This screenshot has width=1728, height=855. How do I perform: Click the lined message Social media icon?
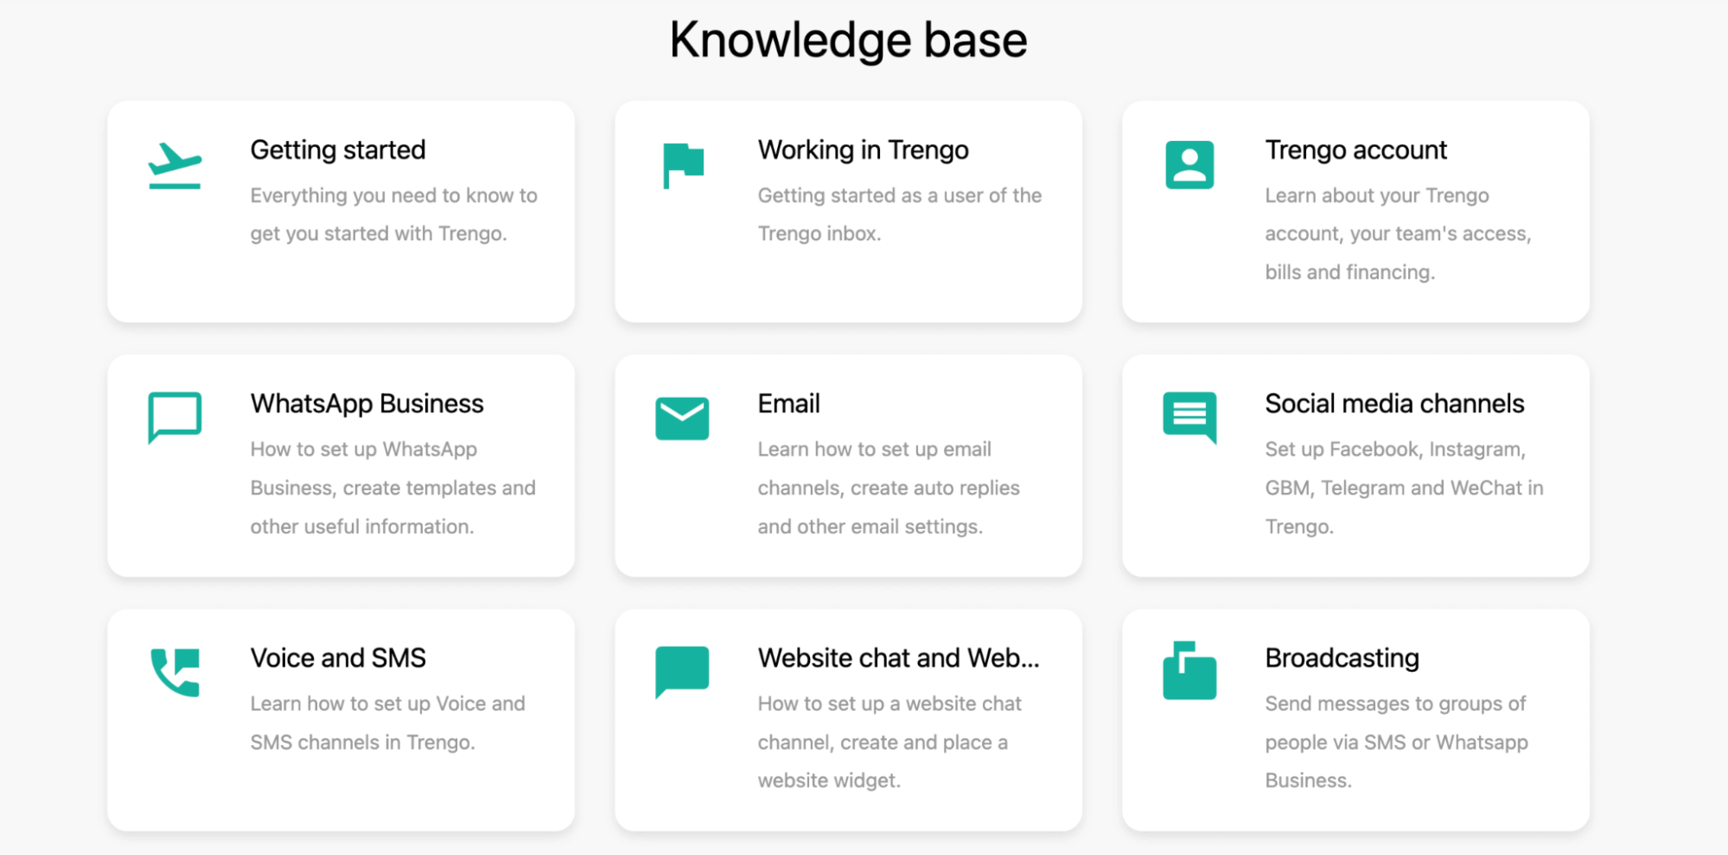tap(1189, 417)
